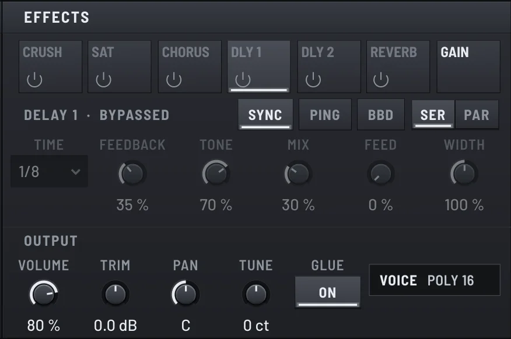Enable BBD delay mode
This screenshot has width=511, height=339.
click(x=381, y=115)
